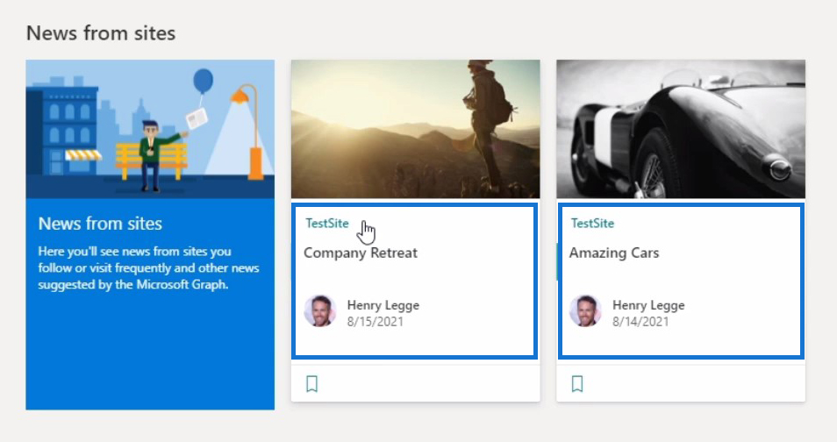
Task: Click Henry Legge avatar on Amazing Cars card
Action: pos(585,310)
